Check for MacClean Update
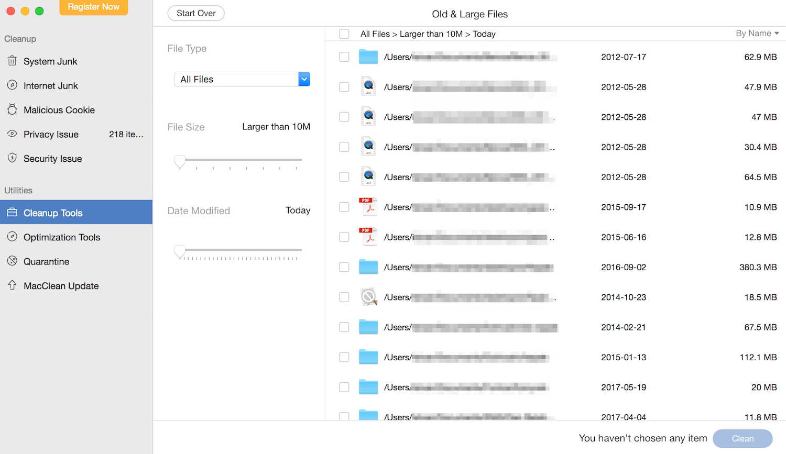 coord(61,286)
